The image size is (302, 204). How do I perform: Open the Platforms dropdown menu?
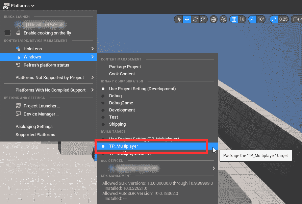(x=19, y=6)
